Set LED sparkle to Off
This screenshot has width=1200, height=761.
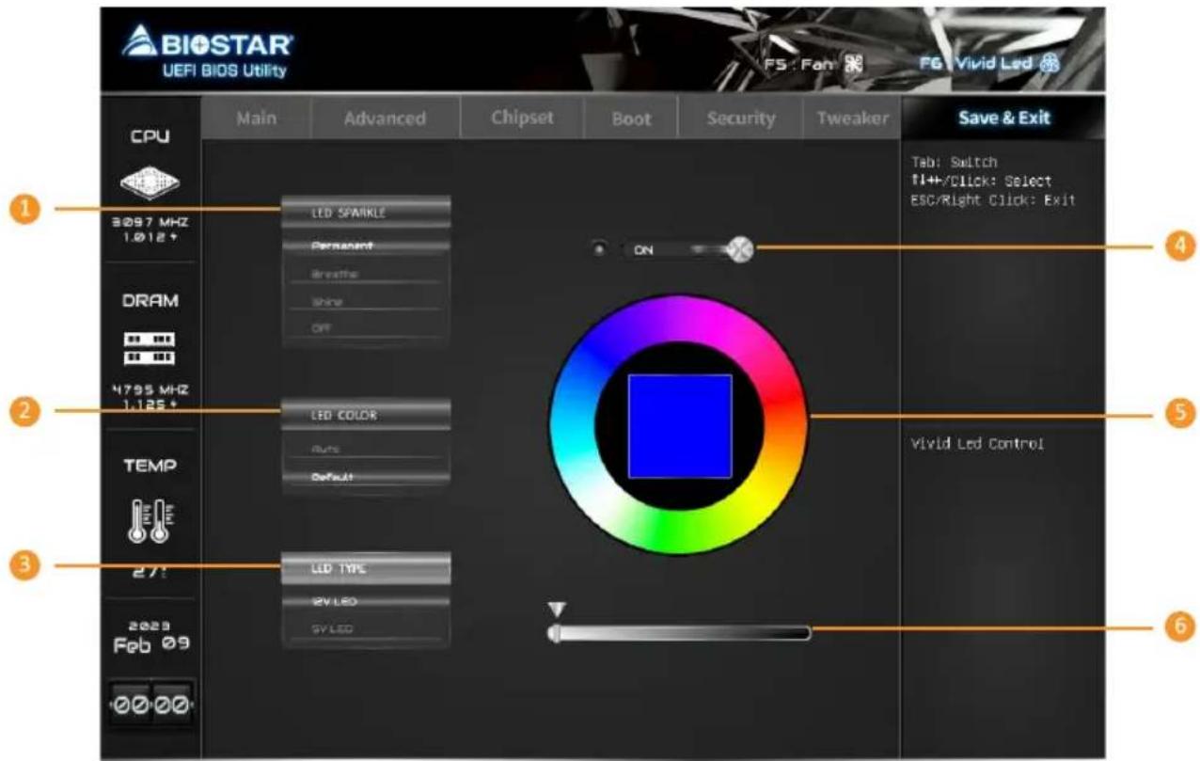click(367, 327)
